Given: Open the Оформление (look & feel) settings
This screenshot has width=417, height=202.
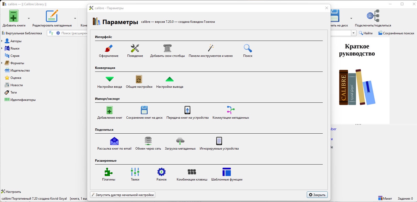Looking at the screenshot, I should click(x=109, y=51).
